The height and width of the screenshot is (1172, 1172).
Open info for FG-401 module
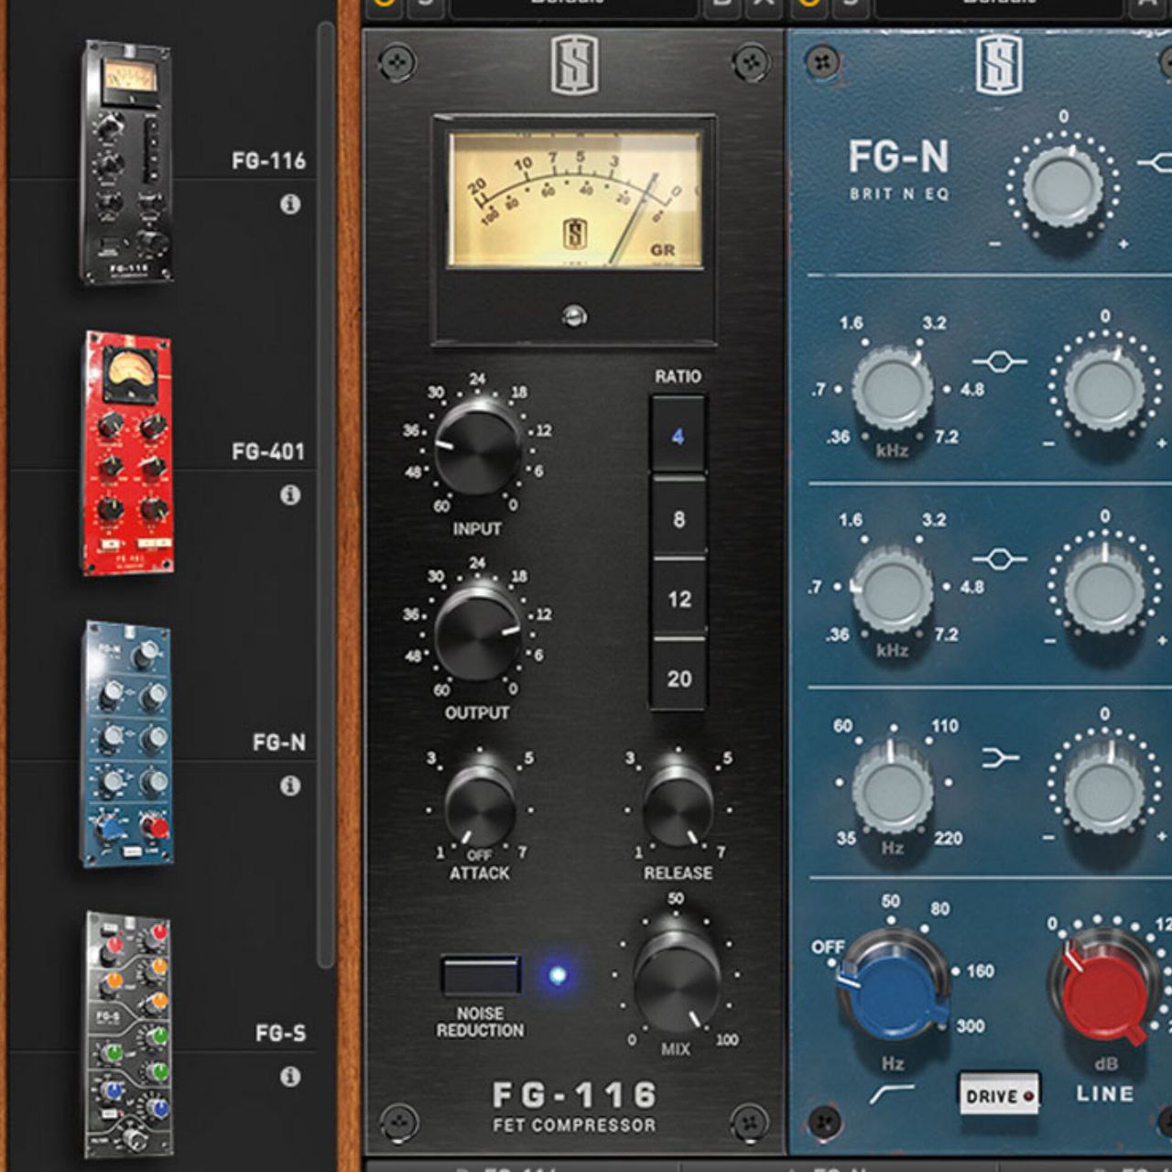[x=290, y=495]
